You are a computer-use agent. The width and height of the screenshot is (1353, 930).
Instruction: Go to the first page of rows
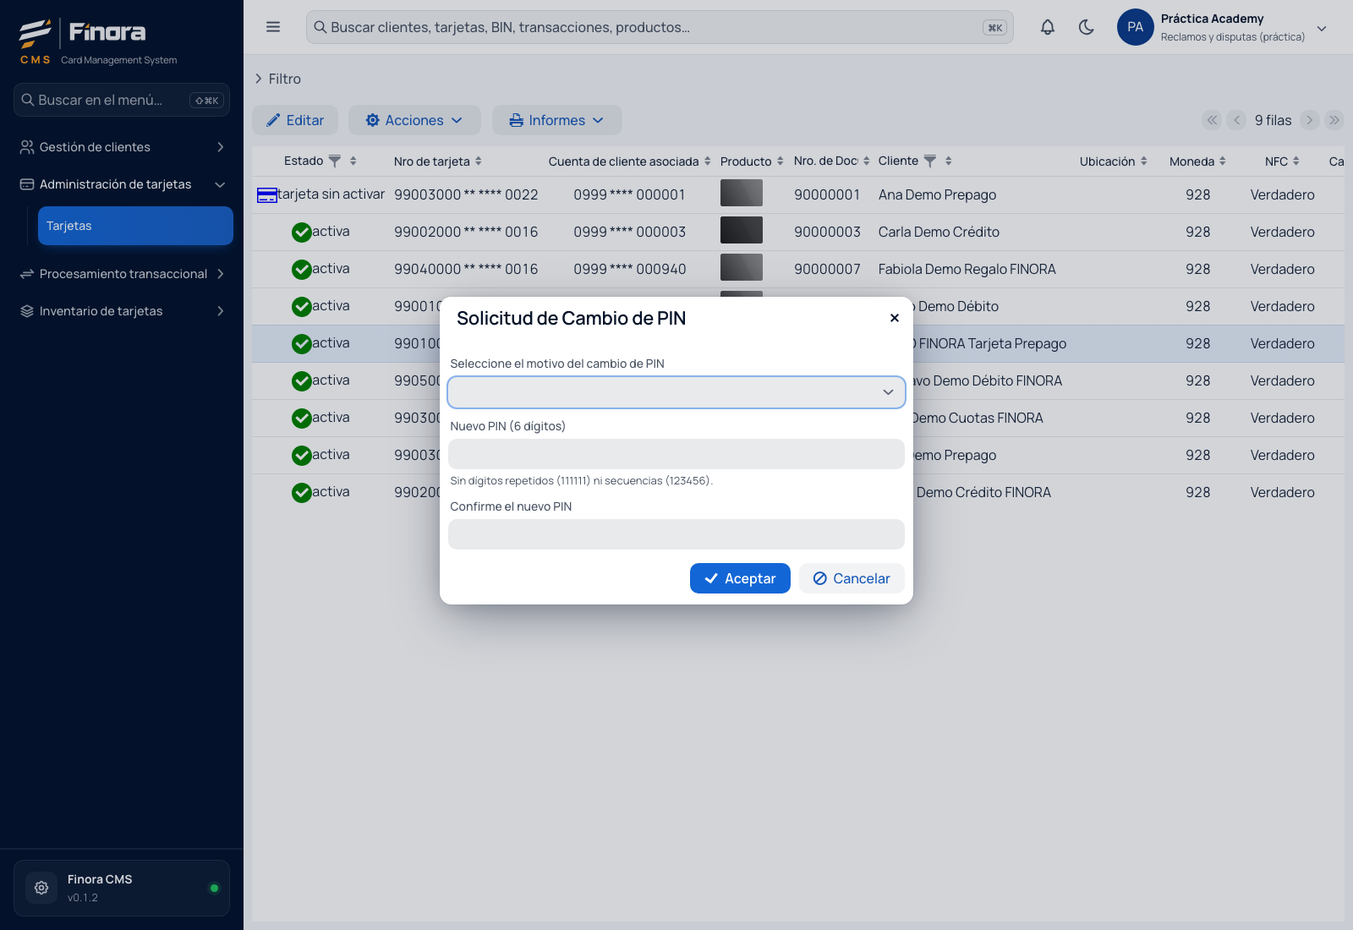point(1213,120)
